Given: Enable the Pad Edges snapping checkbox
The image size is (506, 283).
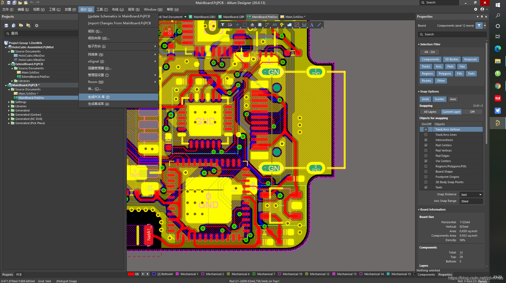Looking at the screenshot, I should click(426, 156).
